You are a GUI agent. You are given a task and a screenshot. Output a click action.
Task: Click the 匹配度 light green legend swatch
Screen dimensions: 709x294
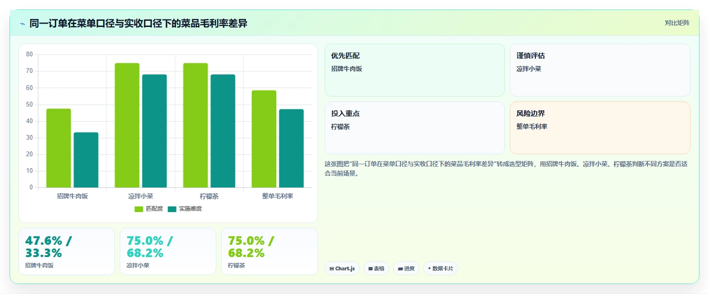point(139,209)
